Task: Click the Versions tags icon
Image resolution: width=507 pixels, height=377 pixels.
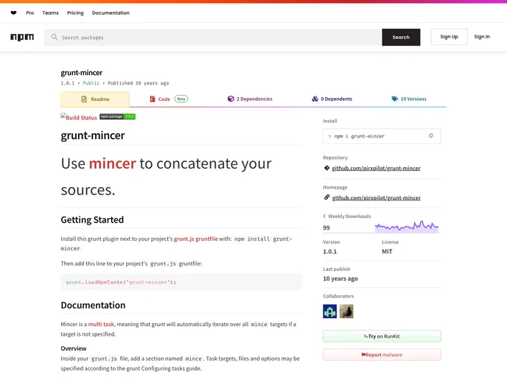Action: (x=395, y=99)
